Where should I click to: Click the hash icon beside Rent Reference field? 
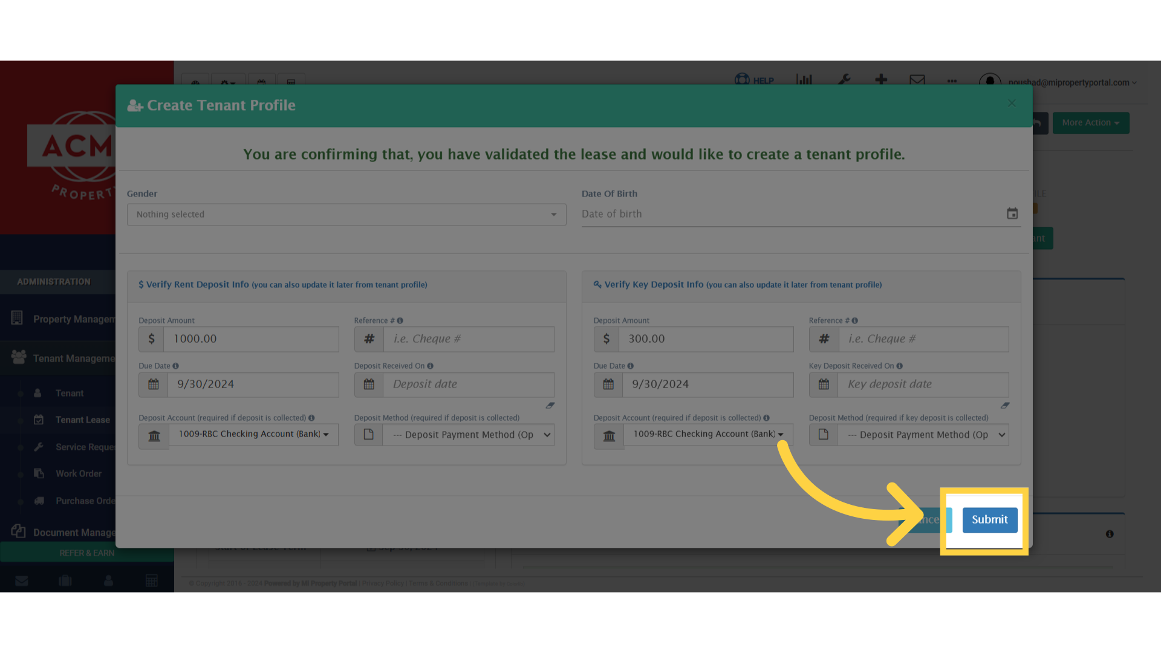tap(369, 339)
